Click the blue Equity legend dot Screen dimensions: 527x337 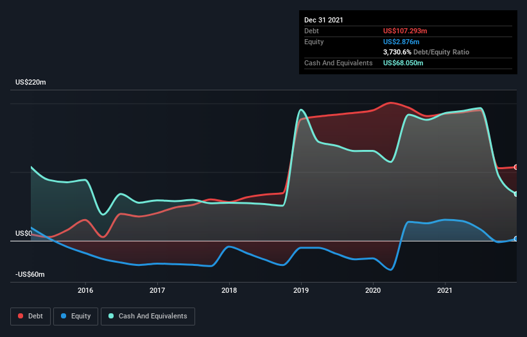click(64, 316)
